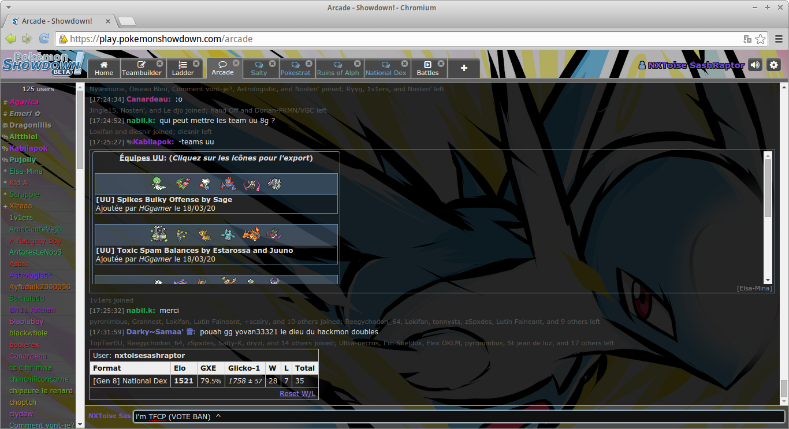Screen dimensions: 789x429
Task: Click the Gardevoir icon in Spikes Bulky Offense team
Action: pyautogui.click(x=158, y=184)
